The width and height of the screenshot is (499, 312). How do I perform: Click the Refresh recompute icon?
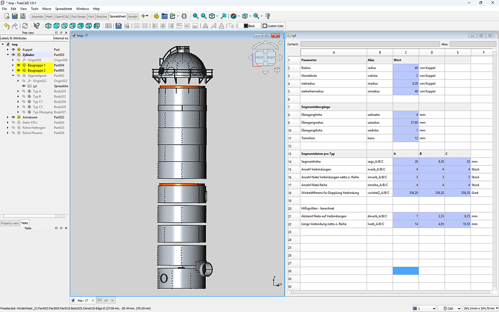click(x=25, y=26)
